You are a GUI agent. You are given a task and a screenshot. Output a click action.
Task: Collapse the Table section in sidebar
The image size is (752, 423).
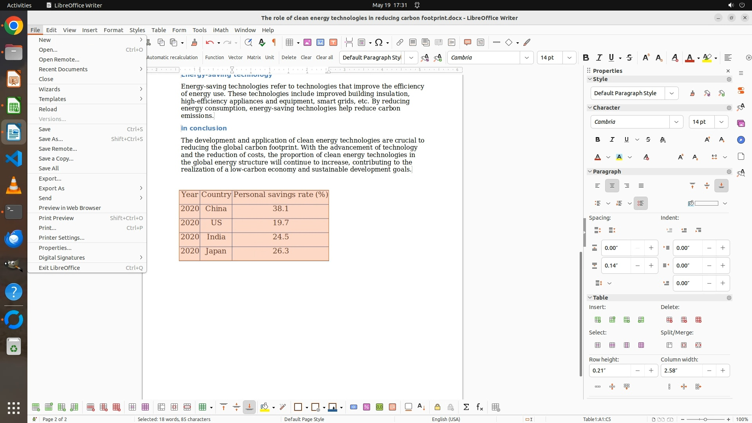pyautogui.click(x=590, y=298)
